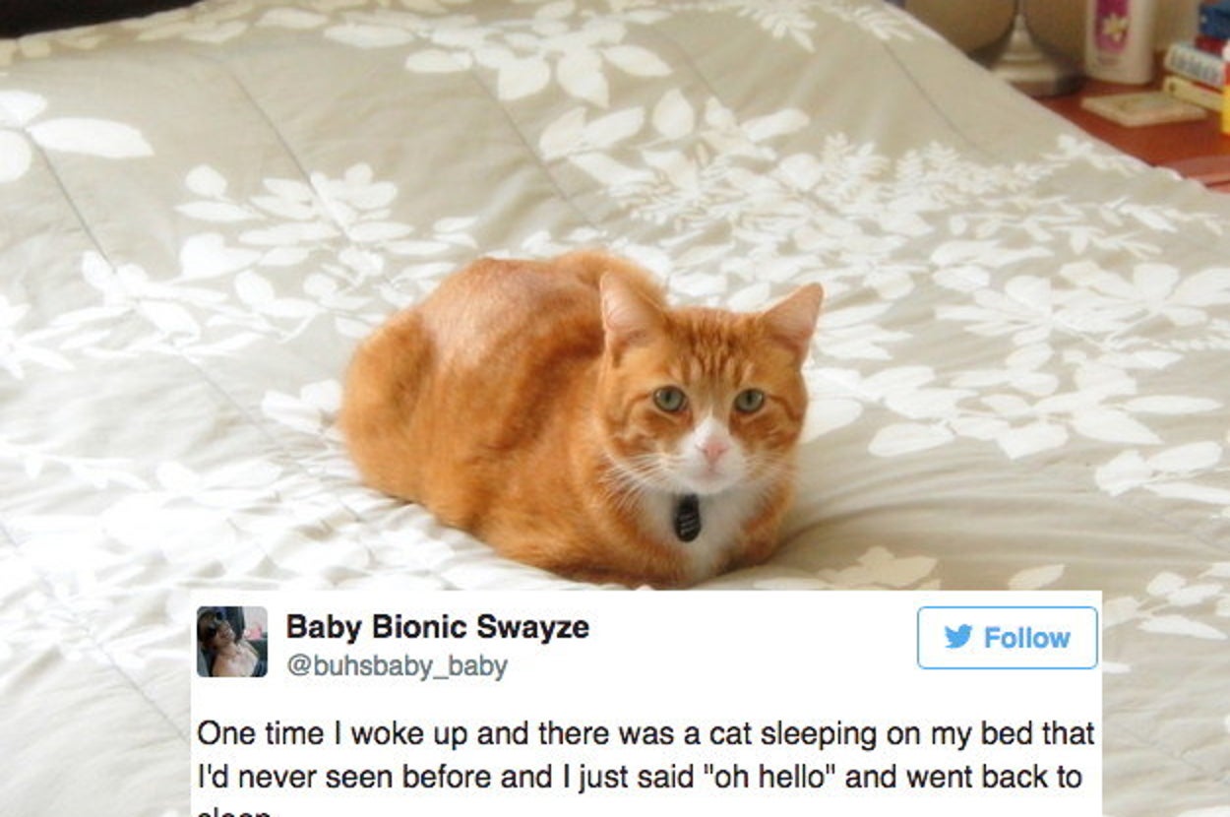The image size is (1230, 817).
Task: Select the tweet's first line of text
Action: coord(645,733)
